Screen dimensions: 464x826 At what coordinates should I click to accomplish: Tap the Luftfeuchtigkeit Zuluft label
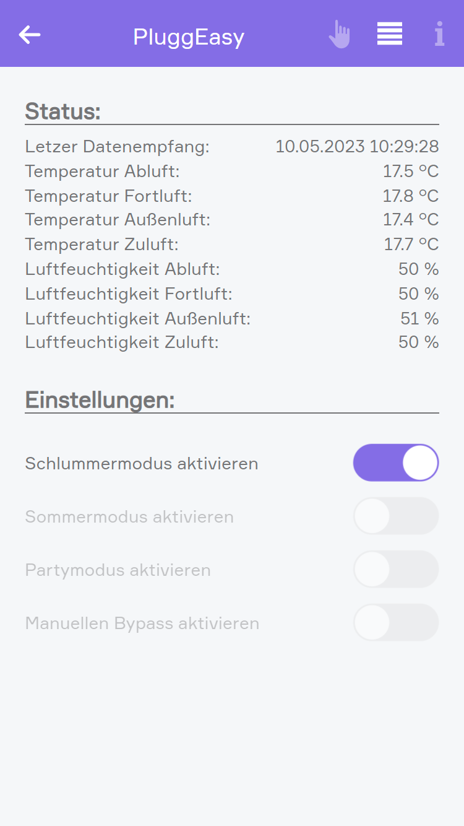point(122,342)
